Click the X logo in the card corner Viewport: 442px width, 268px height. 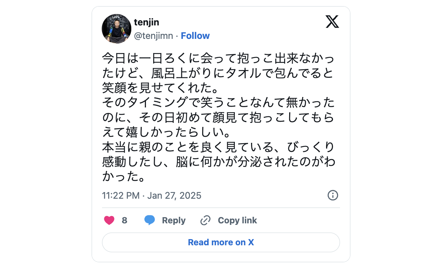pyautogui.click(x=332, y=22)
